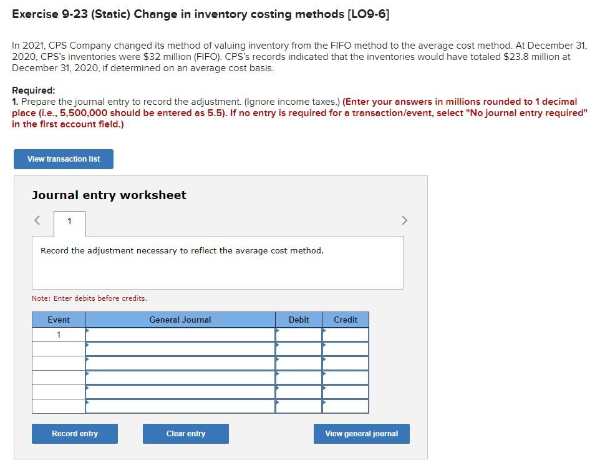The height and width of the screenshot is (465, 610).
Task: Click the second row Debit dropdown marker
Action: click(277, 345)
